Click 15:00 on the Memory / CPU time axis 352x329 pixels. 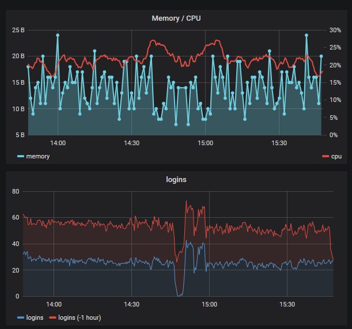206,143
